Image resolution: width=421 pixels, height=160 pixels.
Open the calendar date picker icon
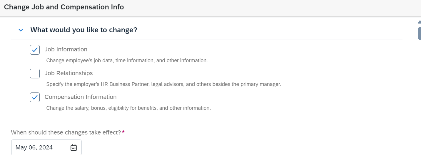[73, 147]
